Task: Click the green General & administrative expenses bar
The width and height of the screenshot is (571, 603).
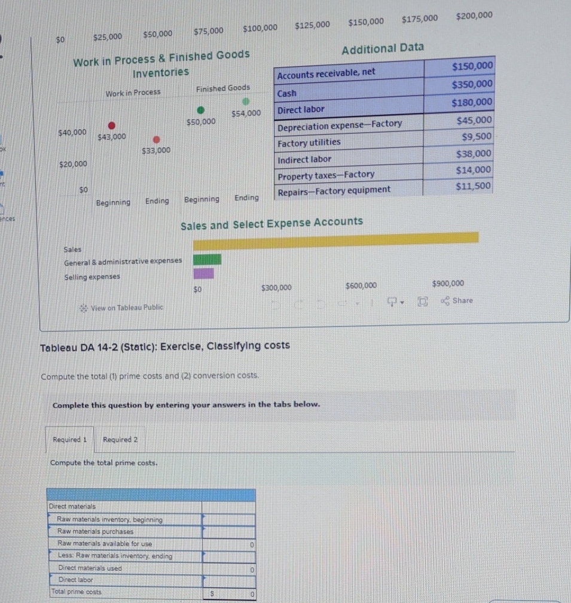Action: (207, 260)
